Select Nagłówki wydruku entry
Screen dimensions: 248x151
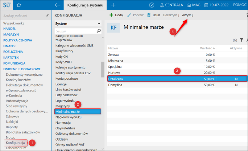pyautogui.click(x=69, y=117)
